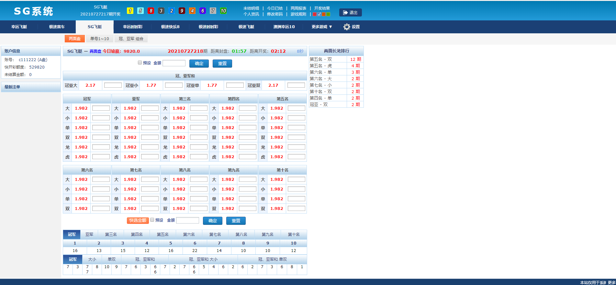616x285 pixels.
Task: Enable the top 预设 checkbox
Action: point(140,63)
